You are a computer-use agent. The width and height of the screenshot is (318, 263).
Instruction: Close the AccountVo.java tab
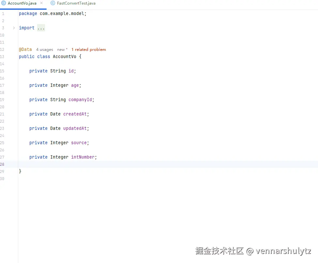coord(41,3)
